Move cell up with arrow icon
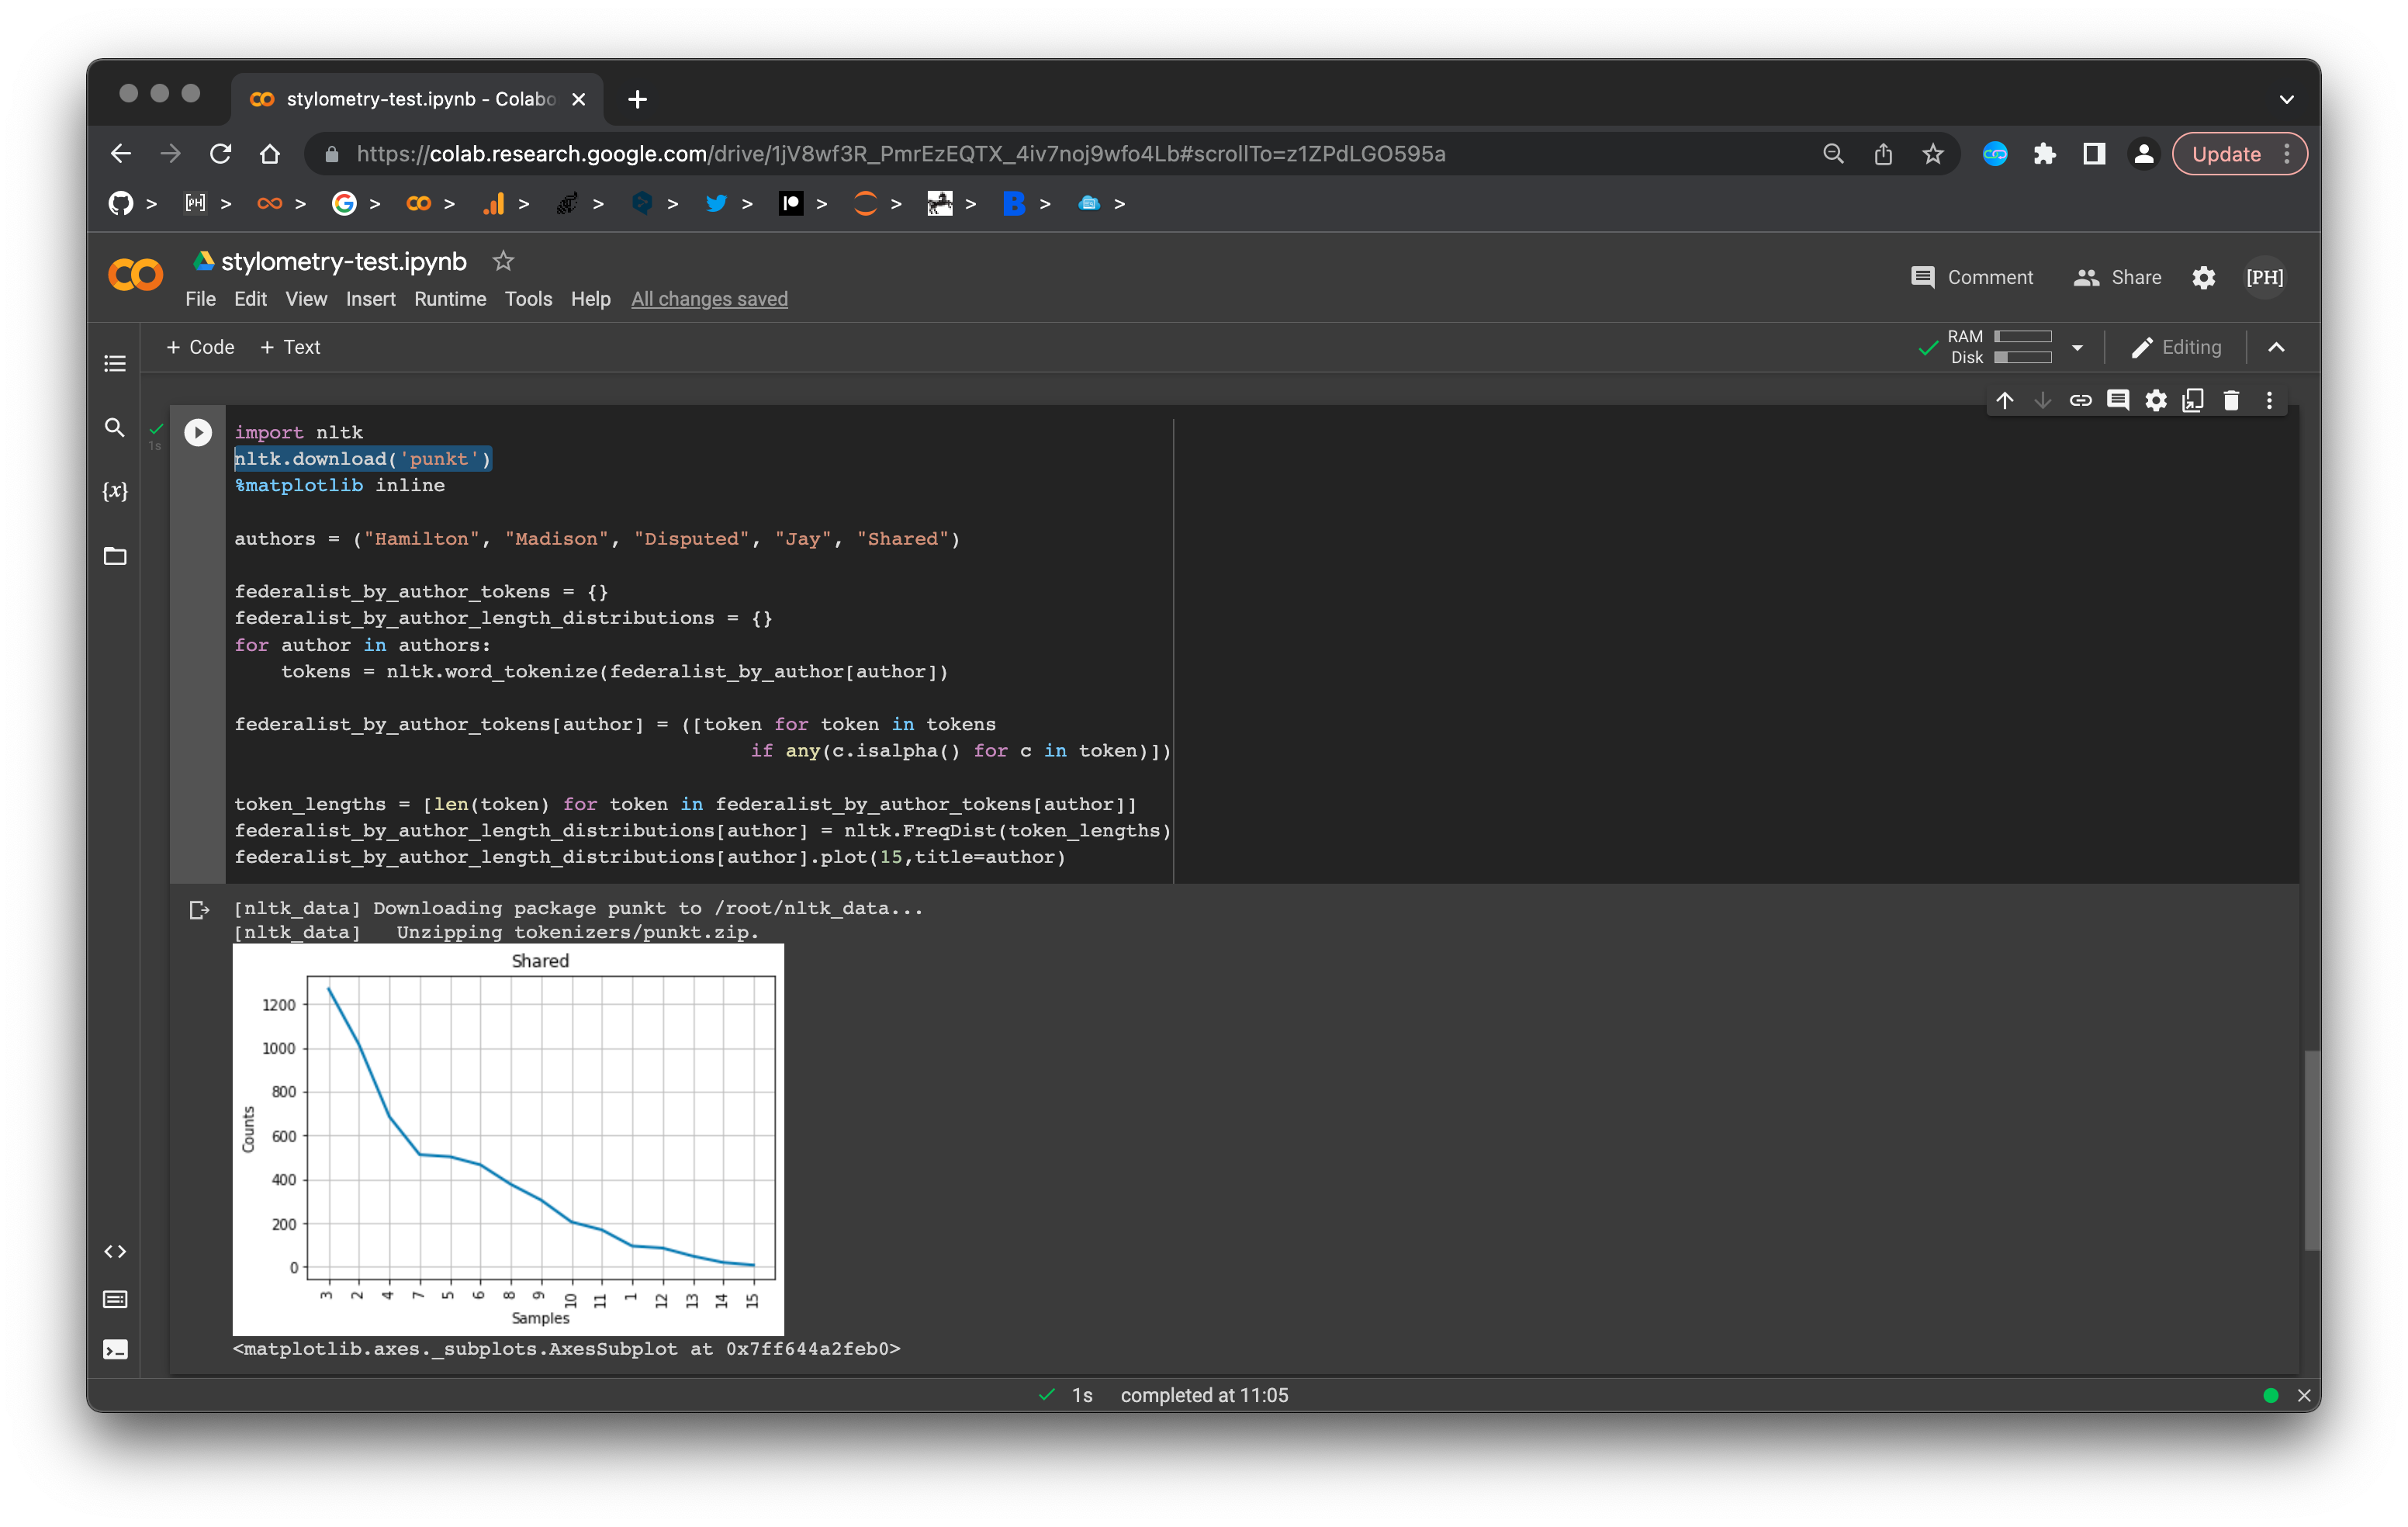 click(2005, 400)
